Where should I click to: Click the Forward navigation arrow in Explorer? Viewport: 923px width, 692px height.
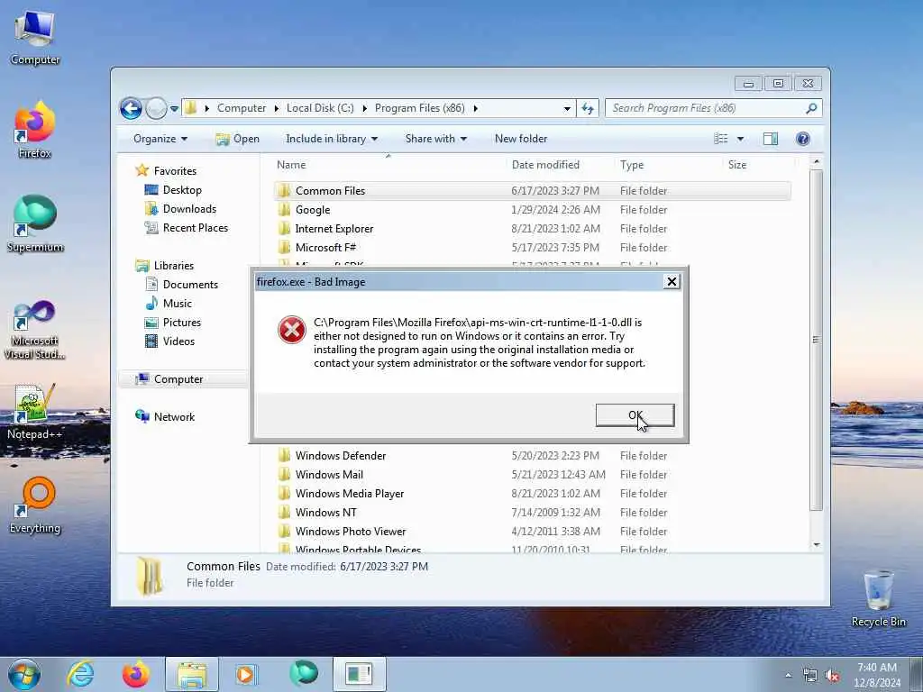tap(156, 108)
